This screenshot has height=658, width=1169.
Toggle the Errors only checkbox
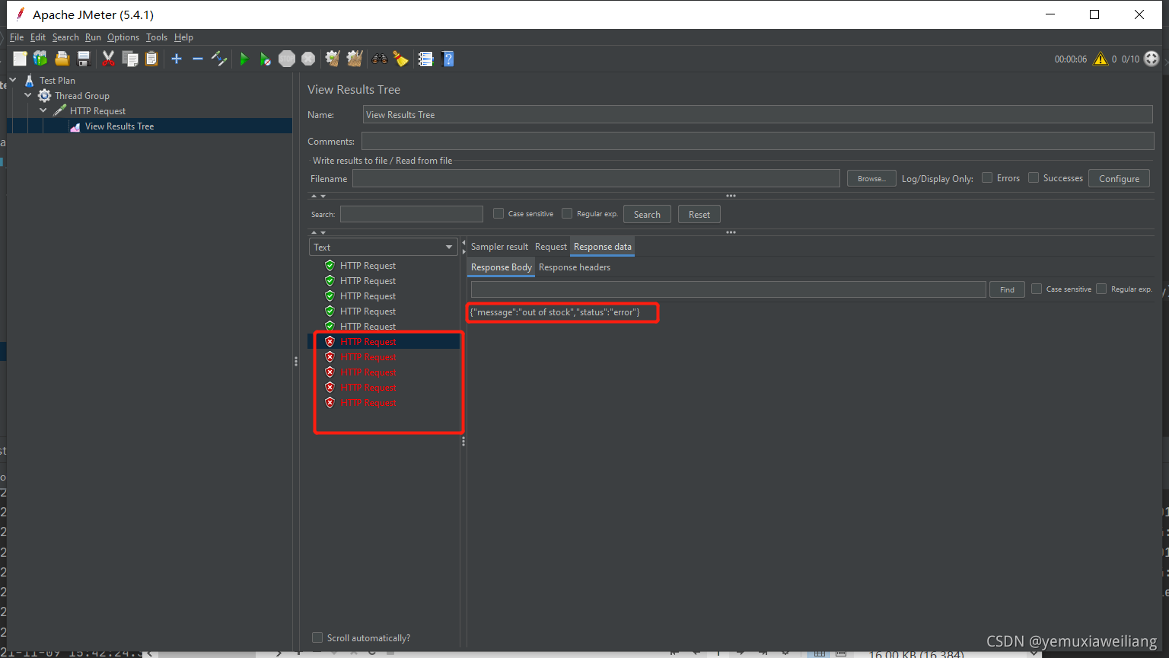coord(987,177)
